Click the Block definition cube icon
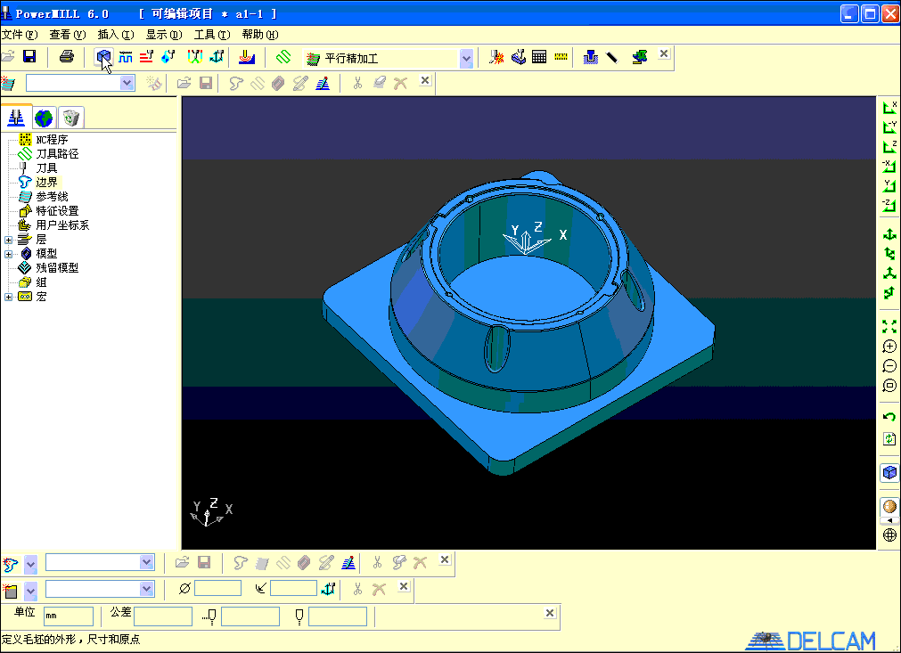The height and width of the screenshot is (653, 901). click(103, 57)
